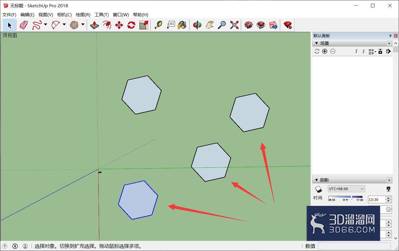Image resolution: width=399 pixels, height=251 pixels.
Task: Remove scene with the minus icon
Action: click(333, 51)
